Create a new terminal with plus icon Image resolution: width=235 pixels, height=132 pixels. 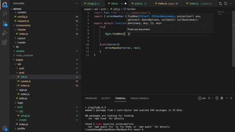point(209,98)
